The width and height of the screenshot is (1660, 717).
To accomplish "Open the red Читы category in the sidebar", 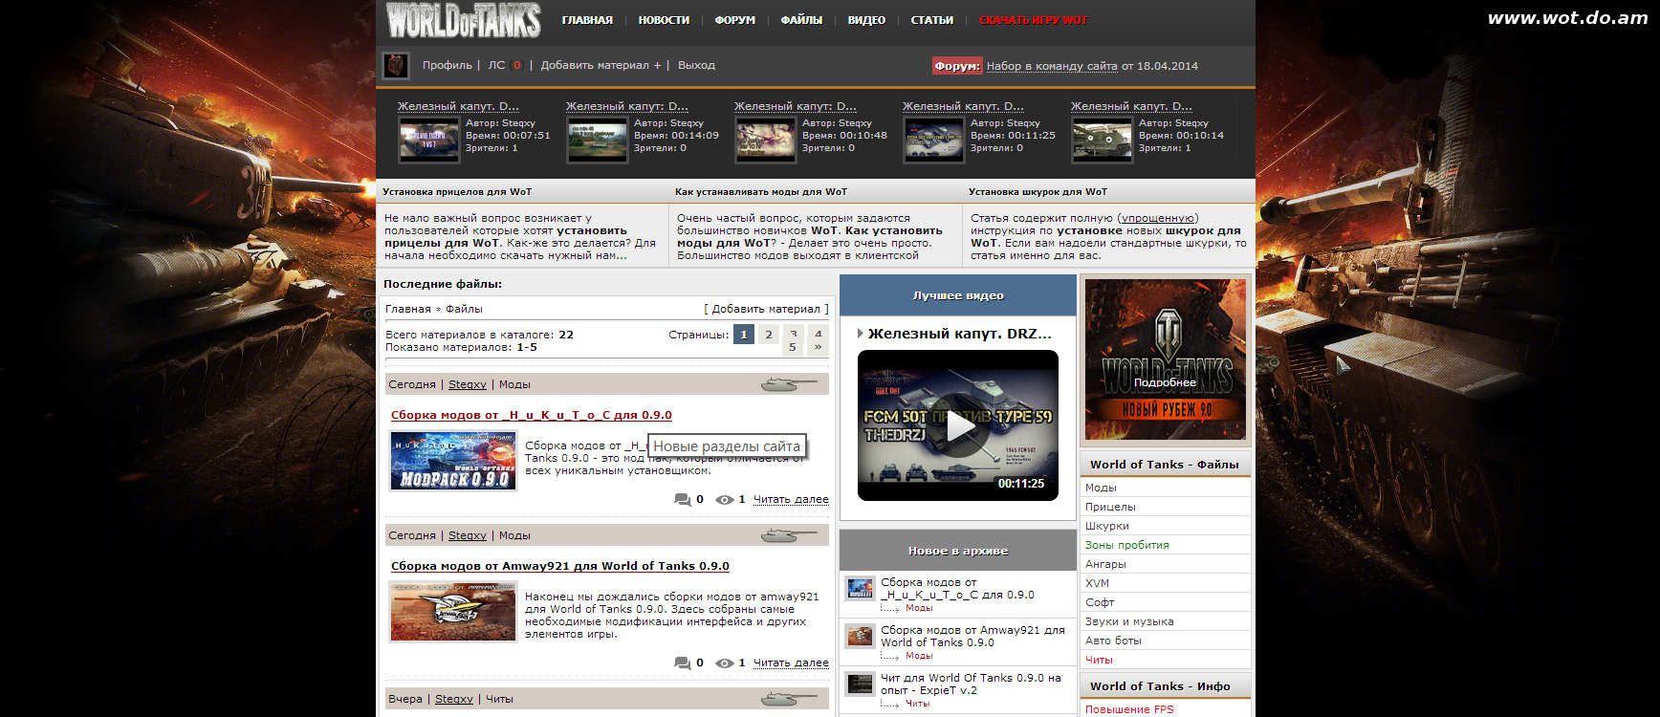I will 1099,660.
